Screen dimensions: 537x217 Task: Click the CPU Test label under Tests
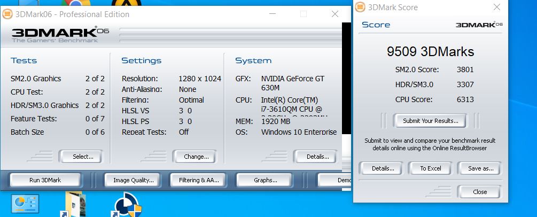(27, 92)
